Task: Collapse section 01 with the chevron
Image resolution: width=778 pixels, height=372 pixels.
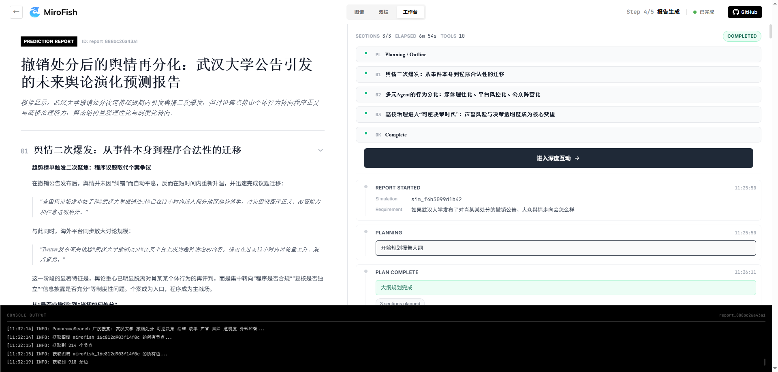Action: point(320,151)
